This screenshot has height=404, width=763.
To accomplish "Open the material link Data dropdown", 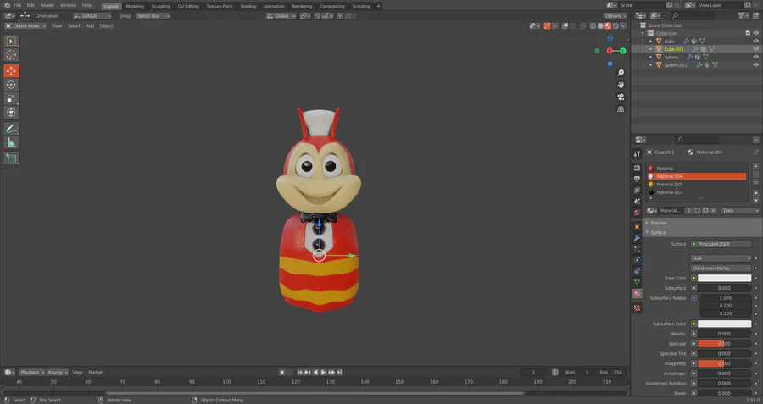I will (739, 211).
